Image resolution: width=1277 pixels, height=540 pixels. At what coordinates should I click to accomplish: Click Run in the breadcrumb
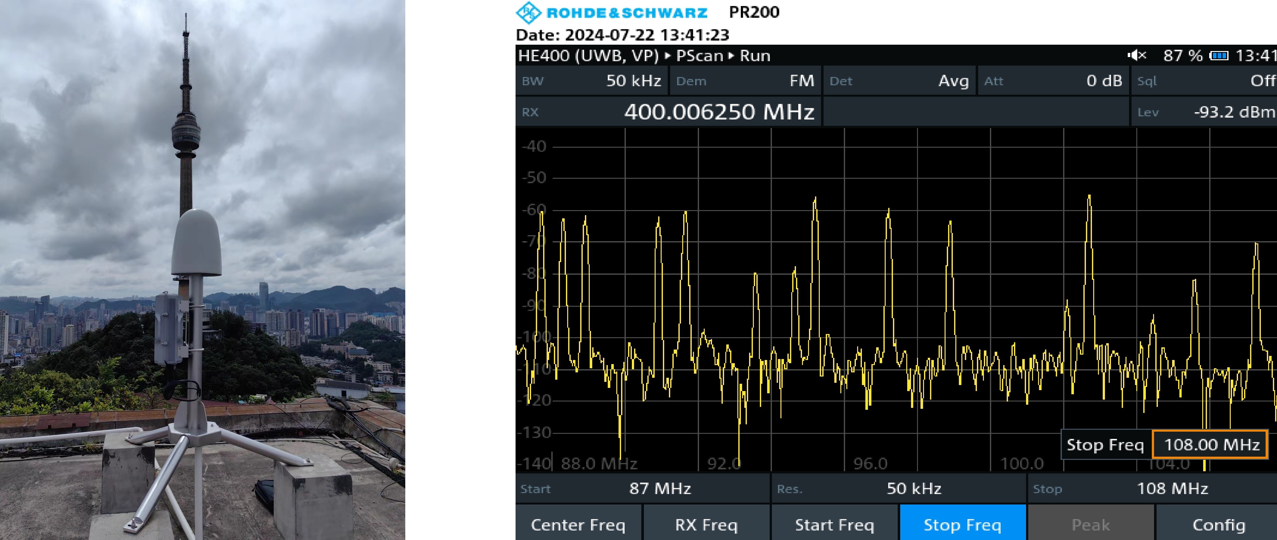coord(755,55)
